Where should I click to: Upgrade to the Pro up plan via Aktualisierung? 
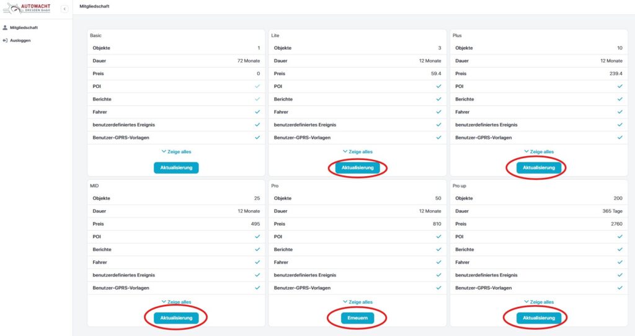pos(539,318)
